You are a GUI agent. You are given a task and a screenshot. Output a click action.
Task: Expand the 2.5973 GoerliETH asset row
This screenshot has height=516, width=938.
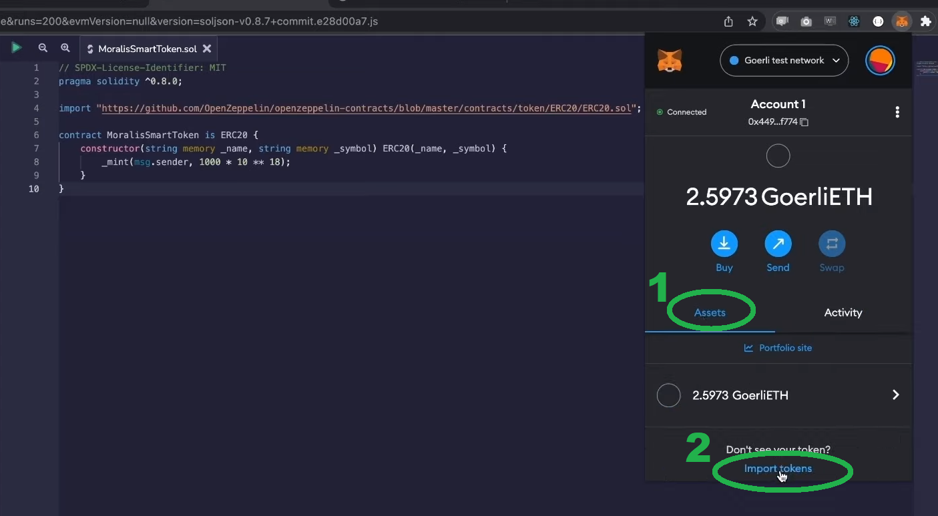(778, 395)
